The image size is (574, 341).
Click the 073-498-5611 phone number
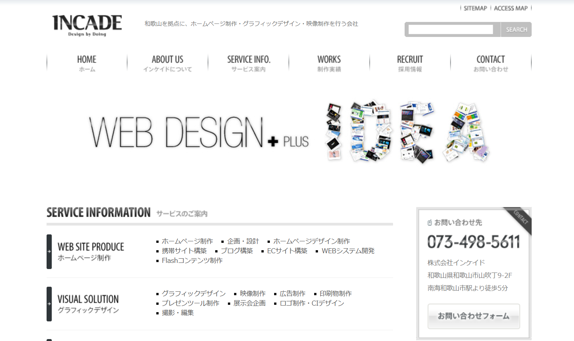pyautogui.click(x=474, y=242)
